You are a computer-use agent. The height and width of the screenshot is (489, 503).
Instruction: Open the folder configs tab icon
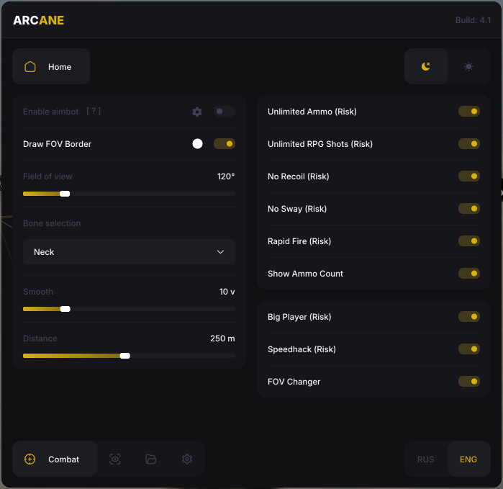point(150,459)
